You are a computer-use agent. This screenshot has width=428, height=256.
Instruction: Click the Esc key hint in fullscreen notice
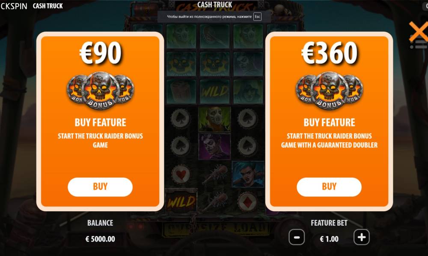click(257, 17)
